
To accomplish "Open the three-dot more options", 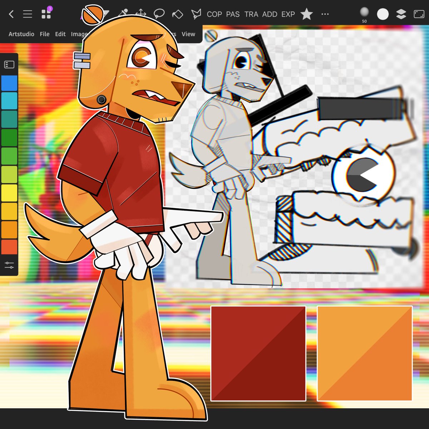I will tap(325, 14).
